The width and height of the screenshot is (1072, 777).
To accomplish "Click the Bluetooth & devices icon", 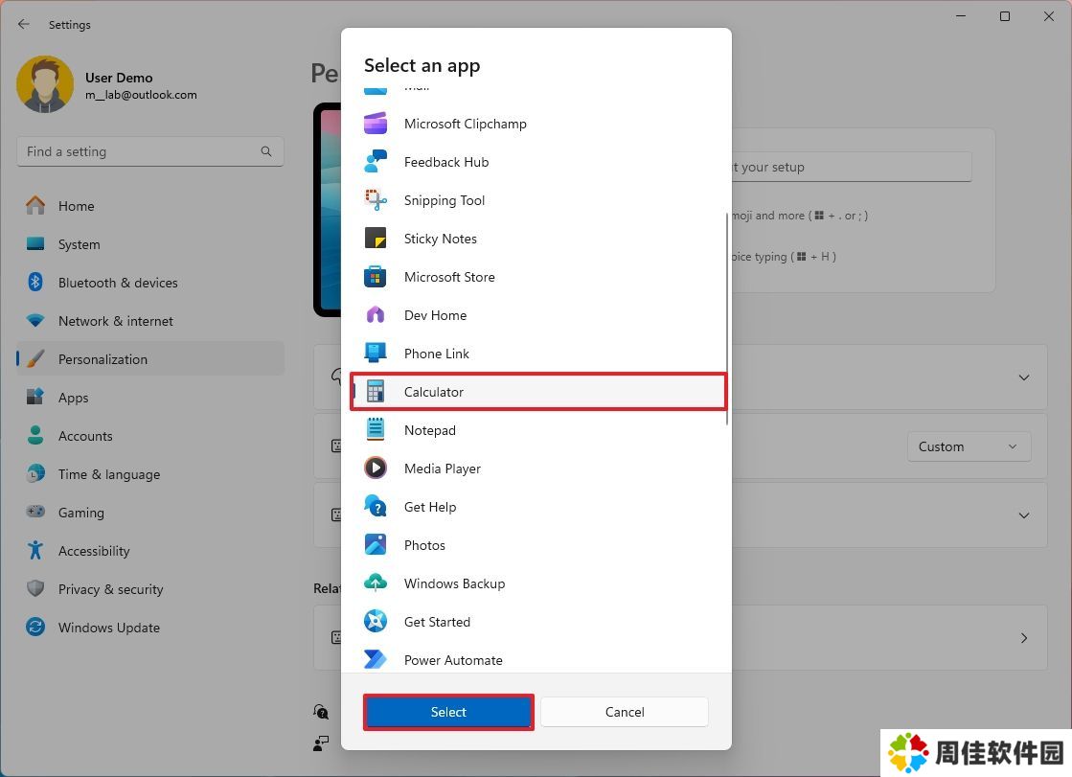I will (x=35, y=282).
